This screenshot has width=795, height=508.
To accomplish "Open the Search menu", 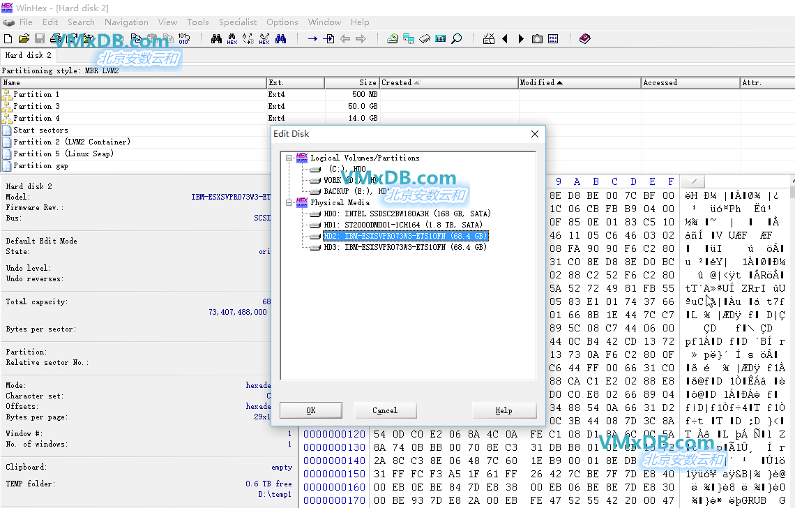I will click(x=81, y=22).
